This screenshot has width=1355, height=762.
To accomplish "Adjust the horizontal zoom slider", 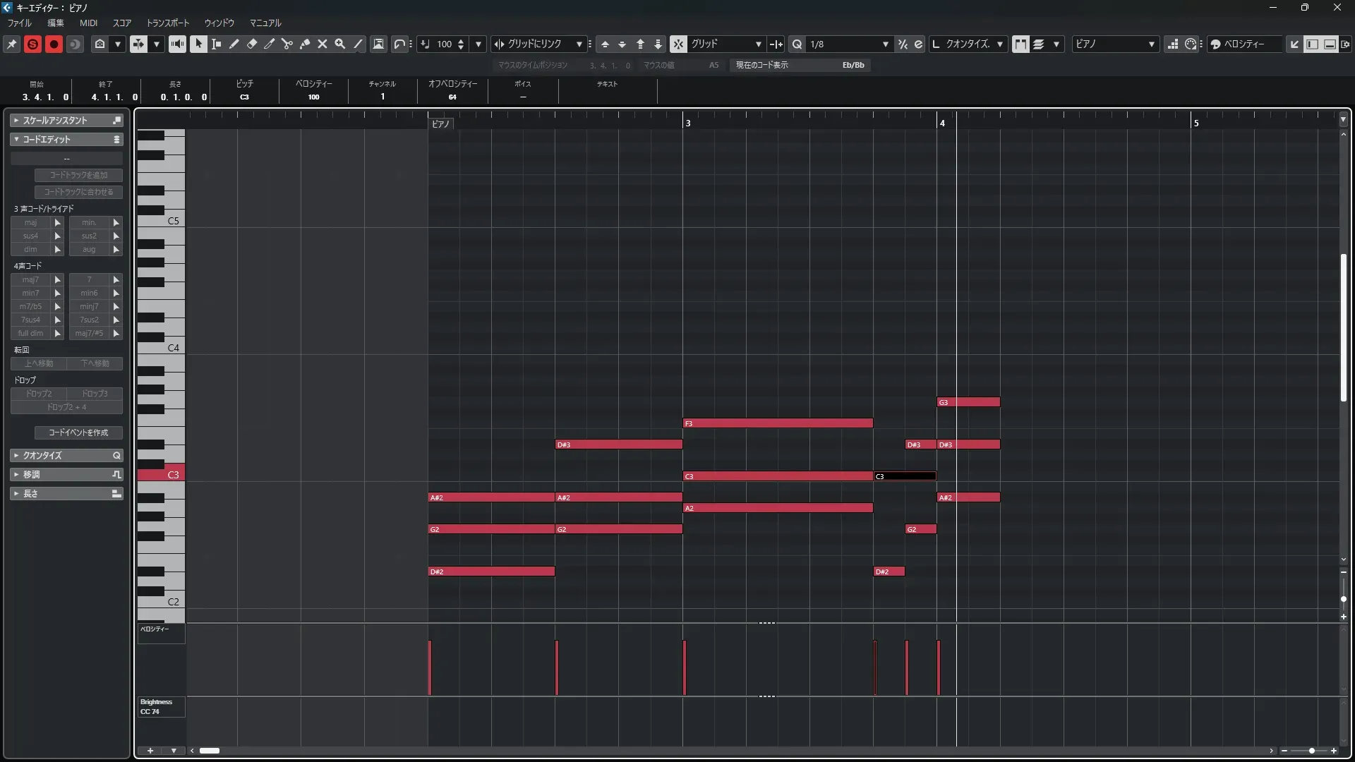I will tap(1311, 751).
